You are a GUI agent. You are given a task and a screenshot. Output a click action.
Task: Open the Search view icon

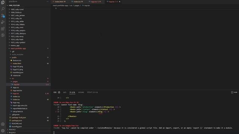click(3, 9)
